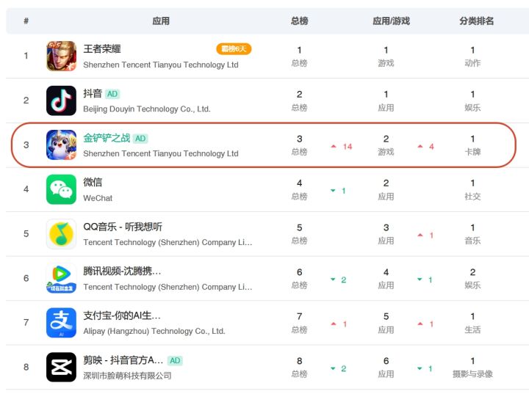529x394 pixels.
Task: Open the 支付宝 blue Alipay icon
Action: [61, 323]
